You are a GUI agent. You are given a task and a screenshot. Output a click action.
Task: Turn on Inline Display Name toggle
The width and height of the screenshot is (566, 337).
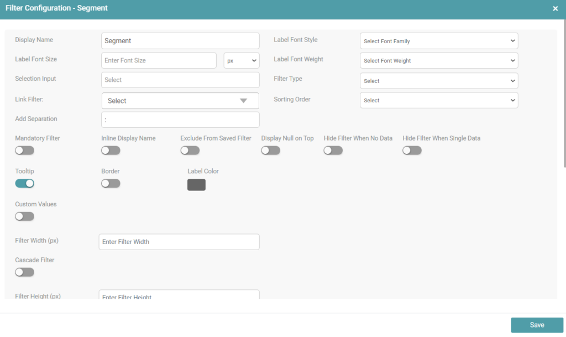pyautogui.click(x=111, y=151)
